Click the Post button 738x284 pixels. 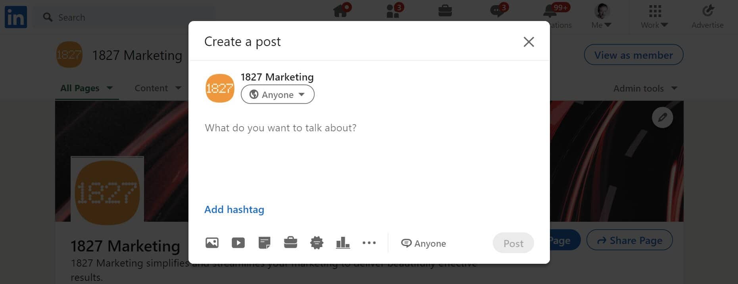[513, 243]
